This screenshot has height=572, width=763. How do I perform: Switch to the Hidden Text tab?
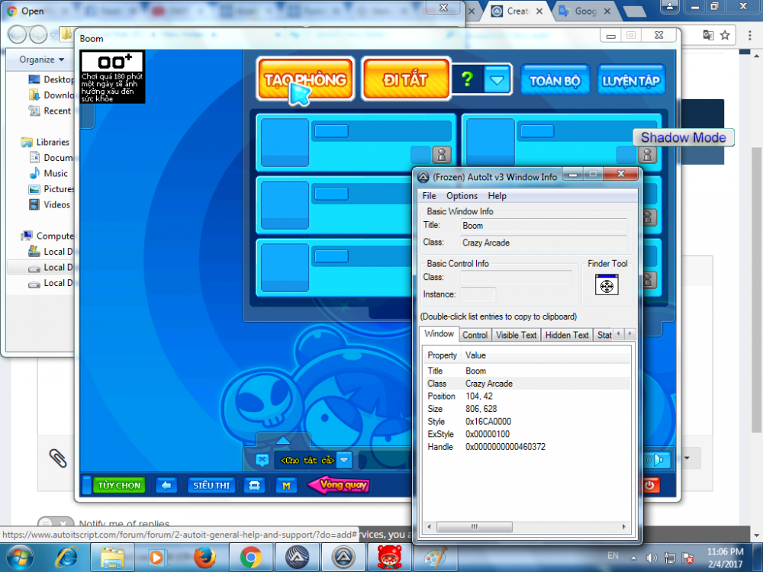coord(566,334)
